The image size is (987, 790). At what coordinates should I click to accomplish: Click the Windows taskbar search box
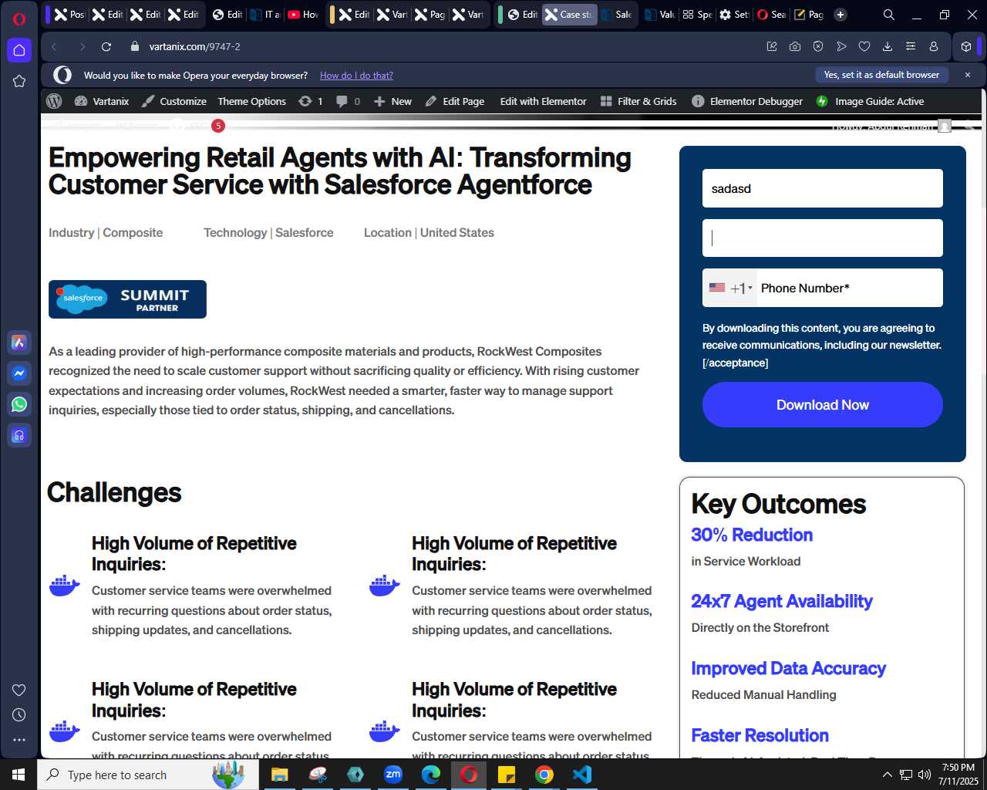[148, 775]
